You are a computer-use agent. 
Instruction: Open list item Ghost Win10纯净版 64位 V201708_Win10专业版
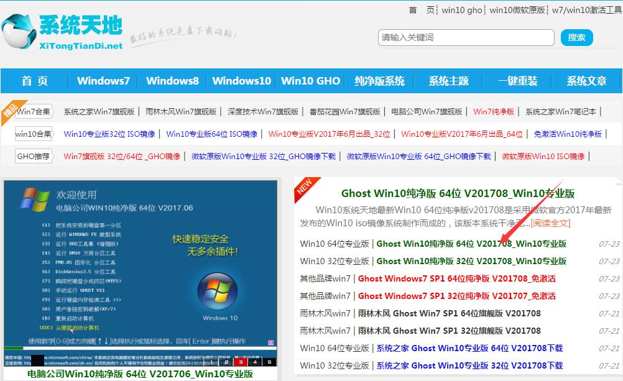click(471, 244)
